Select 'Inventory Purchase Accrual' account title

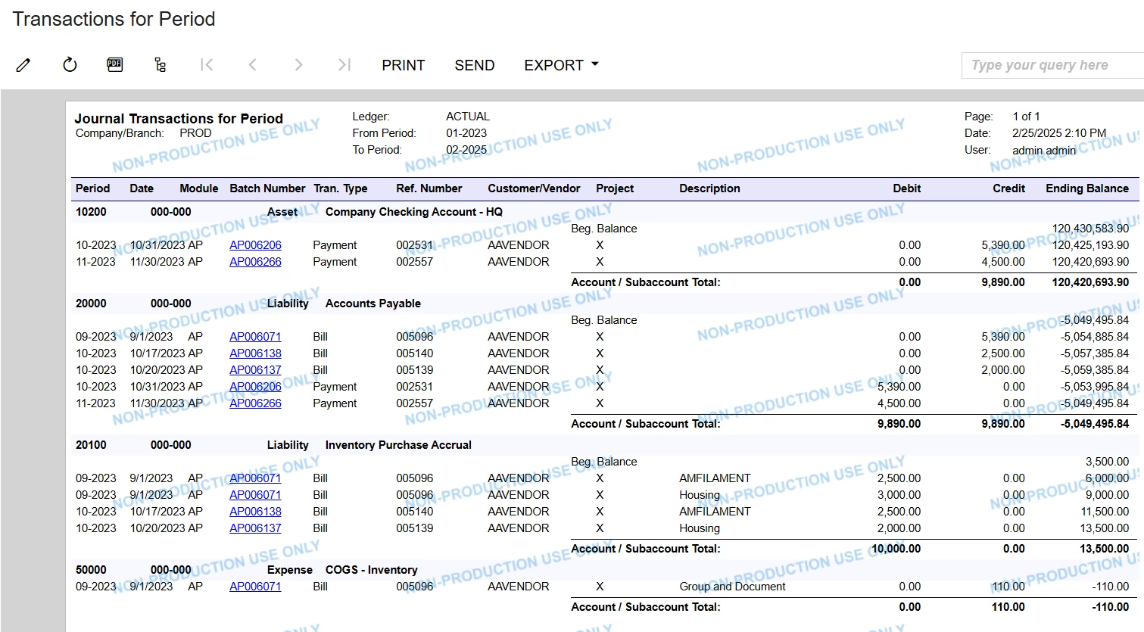pos(398,445)
